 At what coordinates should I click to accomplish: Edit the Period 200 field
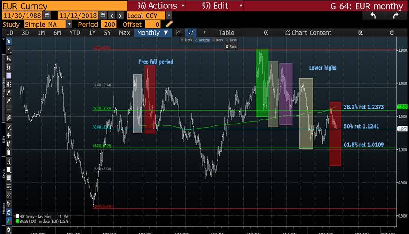pyautogui.click(x=109, y=24)
